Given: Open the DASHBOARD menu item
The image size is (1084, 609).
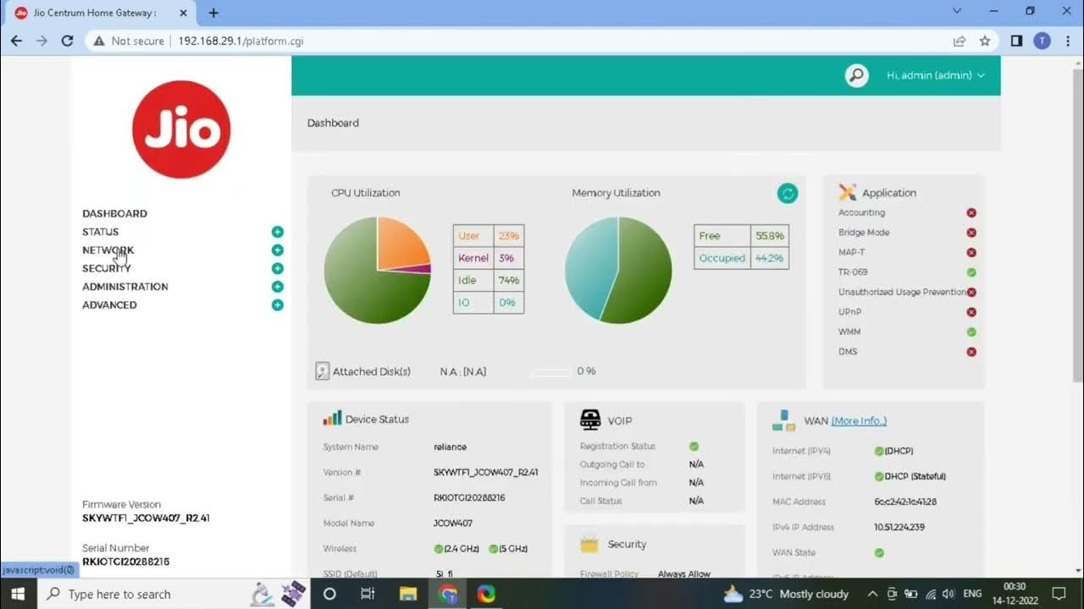Looking at the screenshot, I should click(x=114, y=213).
